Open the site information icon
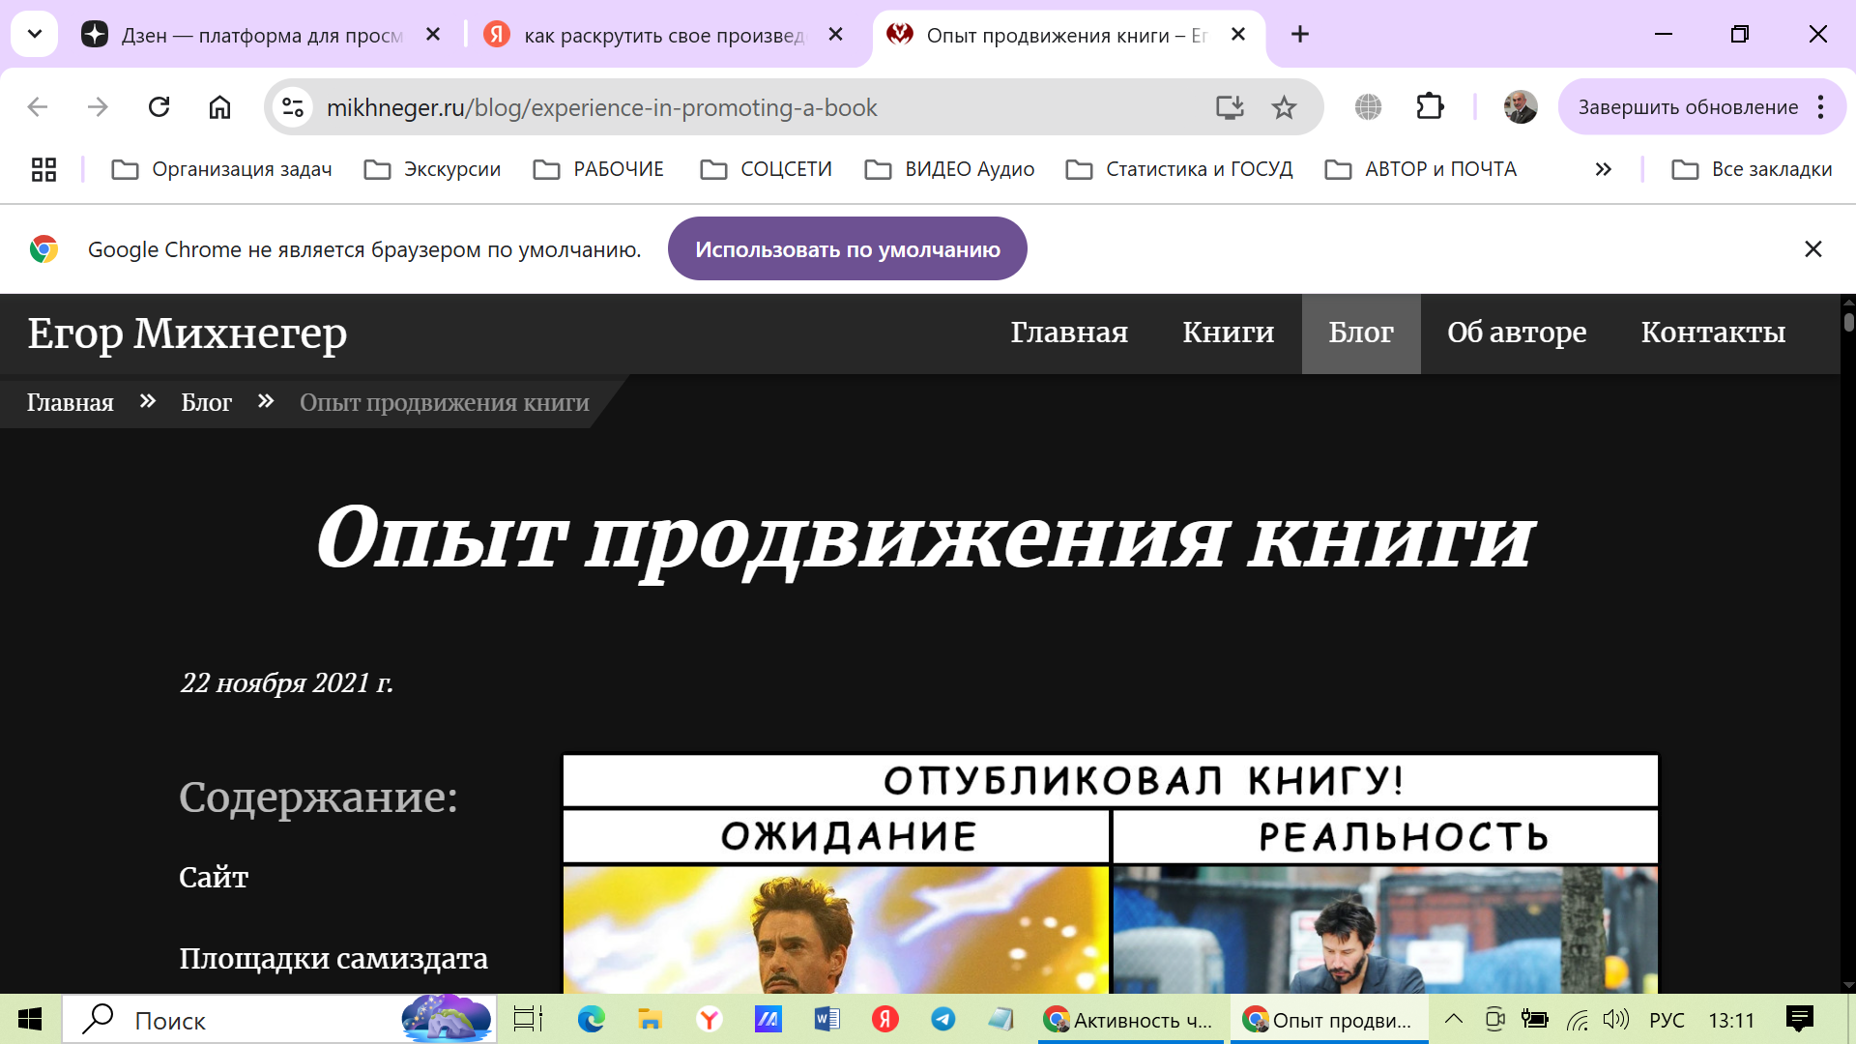The image size is (1856, 1044). [x=292, y=107]
